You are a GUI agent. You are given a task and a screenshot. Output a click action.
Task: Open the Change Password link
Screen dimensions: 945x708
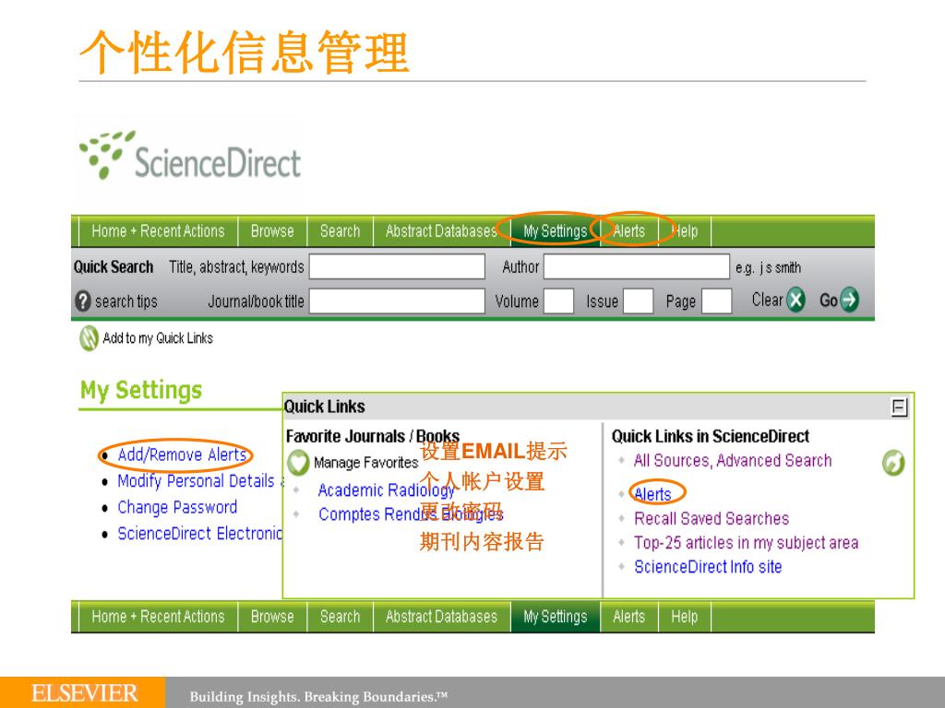pyautogui.click(x=177, y=508)
